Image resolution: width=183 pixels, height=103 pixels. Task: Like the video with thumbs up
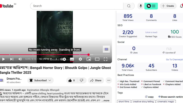pos(72,80)
